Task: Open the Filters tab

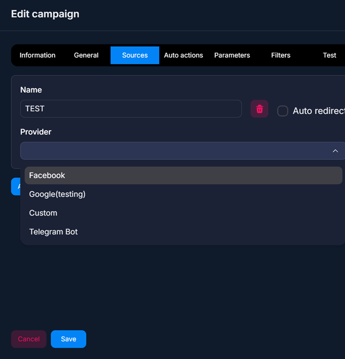Action: click(x=280, y=55)
